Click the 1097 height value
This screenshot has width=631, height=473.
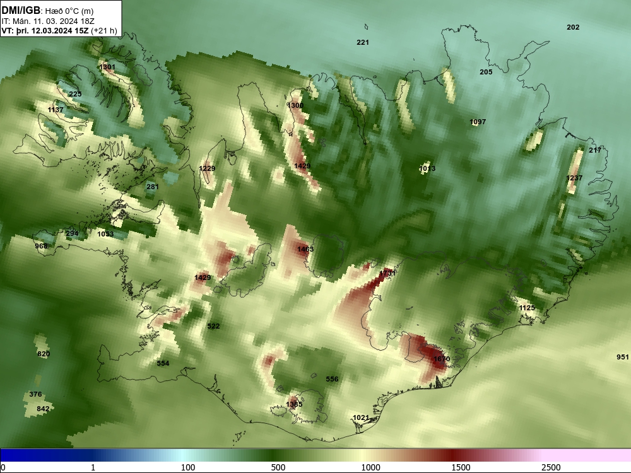pos(478,122)
